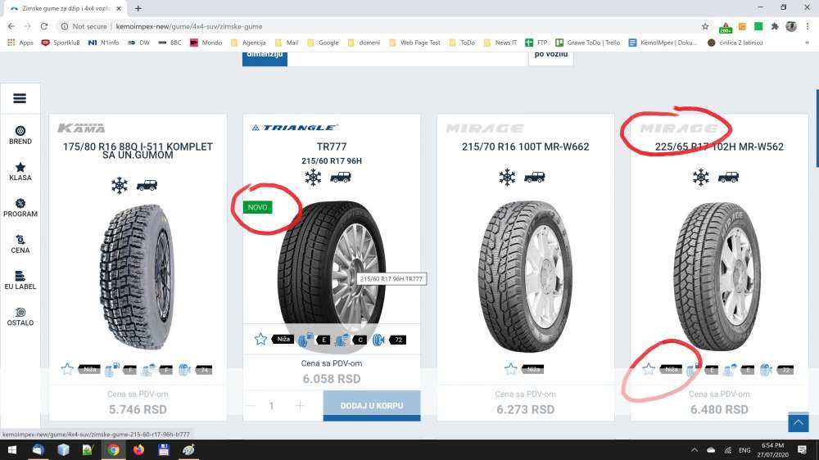Image resolution: width=819 pixels, height=460 pixels.
Task: Show hidden system tray icons
Action: [695, 449]
